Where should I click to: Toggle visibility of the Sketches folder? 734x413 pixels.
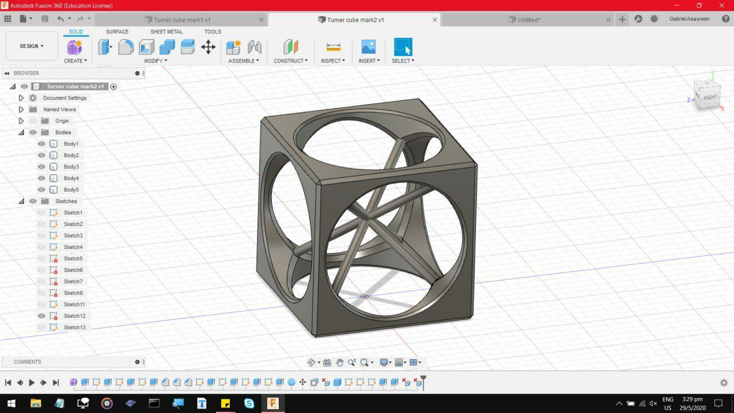tap(33, 201)
